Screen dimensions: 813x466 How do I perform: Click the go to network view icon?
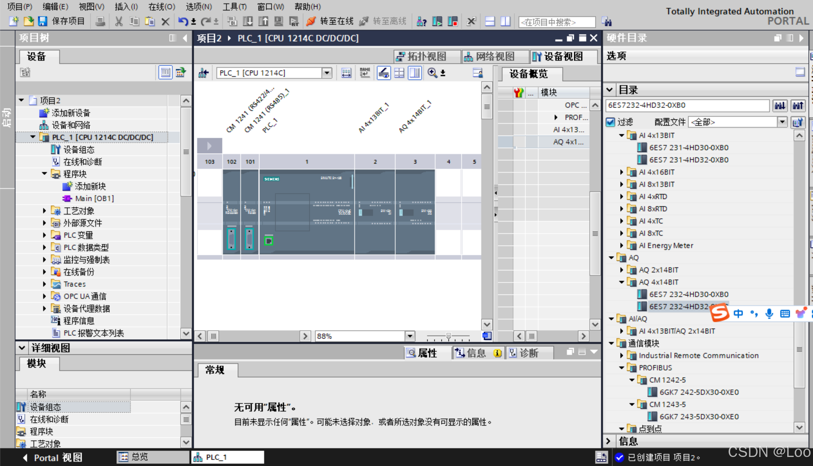203,73
